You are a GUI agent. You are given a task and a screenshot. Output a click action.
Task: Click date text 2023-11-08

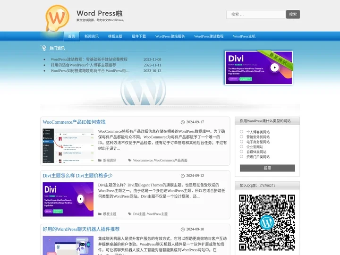pos(153,59)
